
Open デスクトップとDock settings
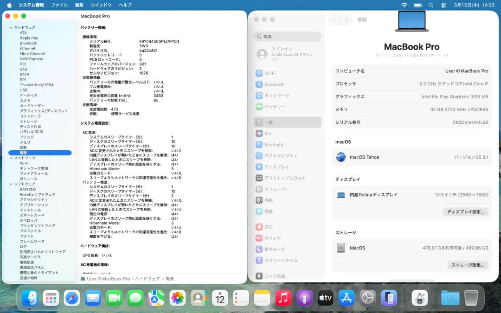pos(288,178)
